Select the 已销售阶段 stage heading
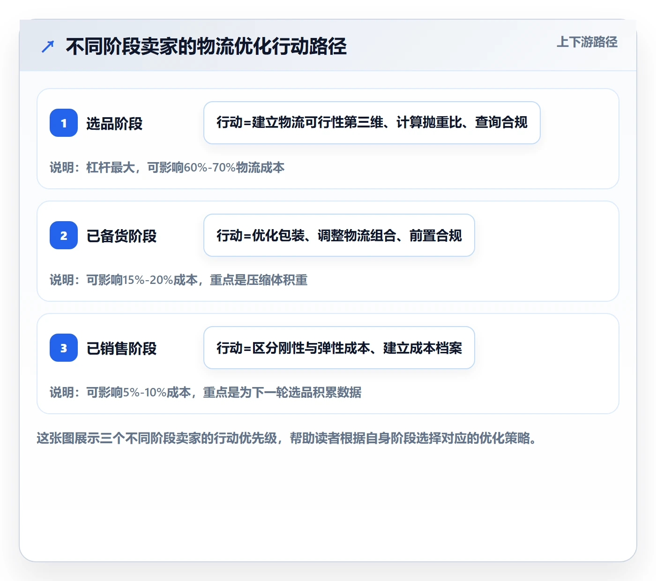 pos(121,348)
